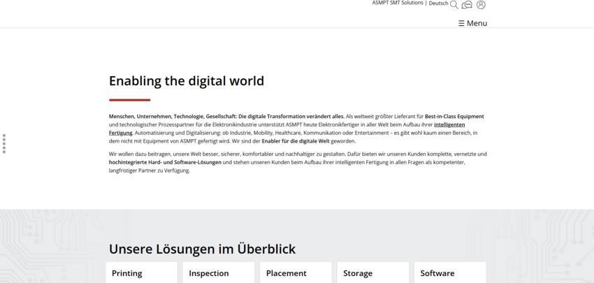
Task: Select the bottom section navigation dot
Action: point(4,152)
